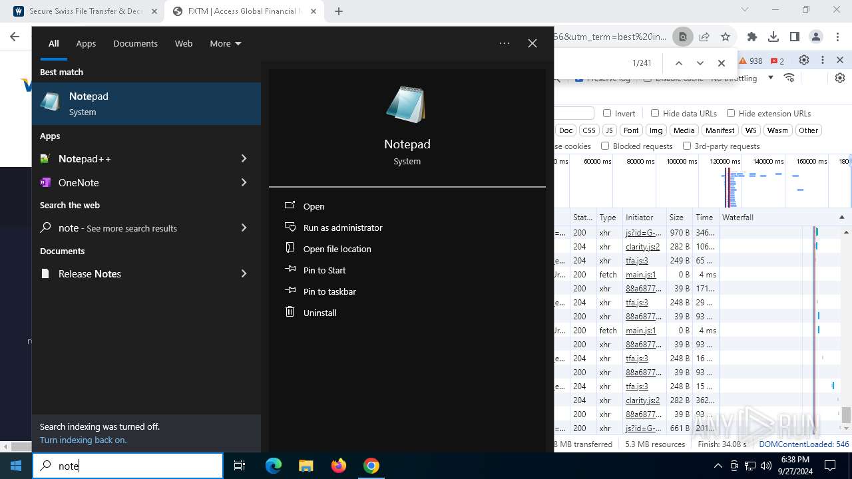Launch Microsoft Edge from the taskbar
This screenshot has width=852, height=479.
click(x=274, y=466)
